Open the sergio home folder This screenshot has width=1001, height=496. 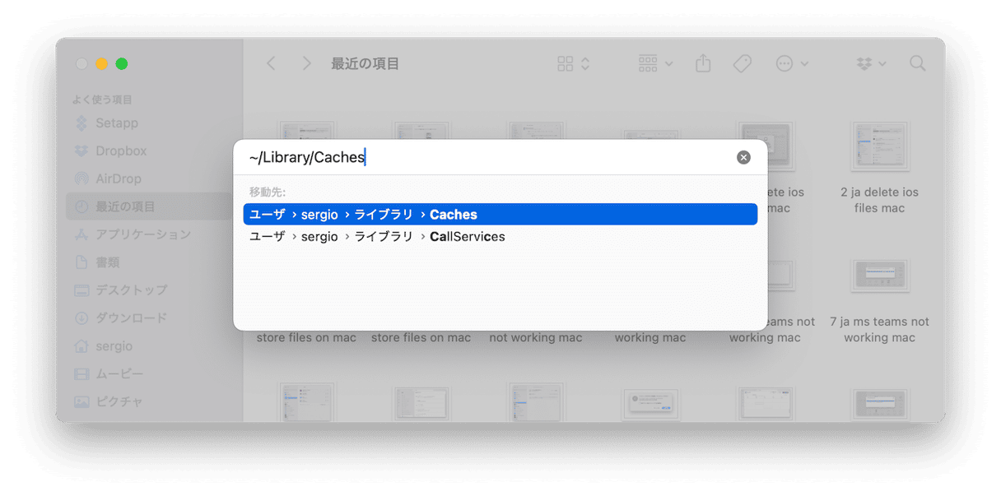114,346
